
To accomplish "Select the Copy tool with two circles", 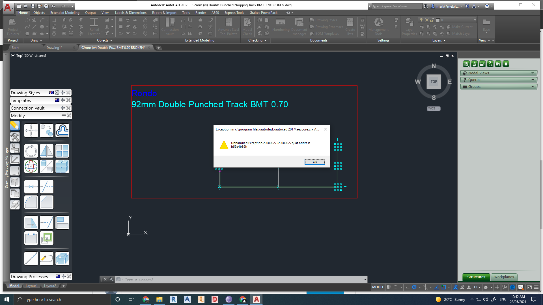I will click(47, 130).
